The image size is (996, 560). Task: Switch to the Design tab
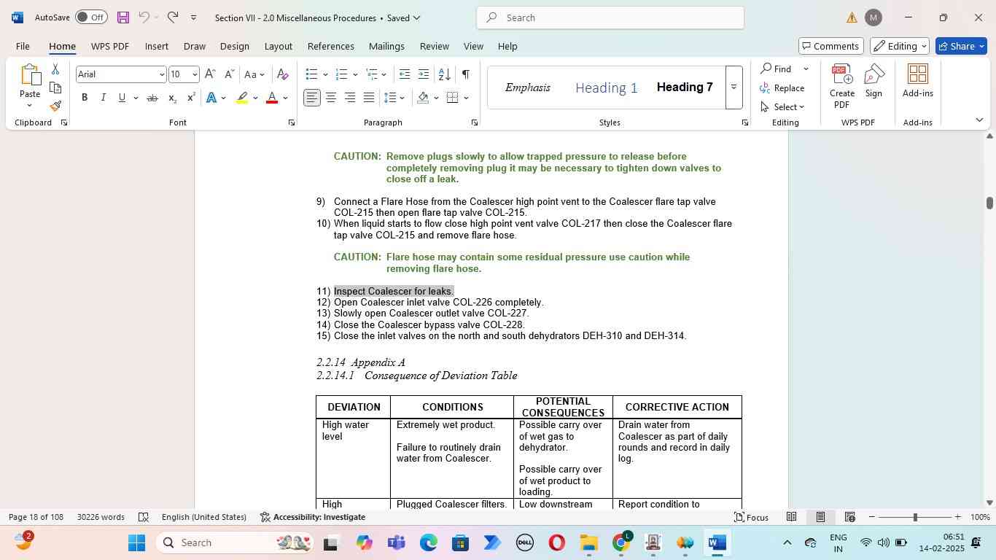235,46
